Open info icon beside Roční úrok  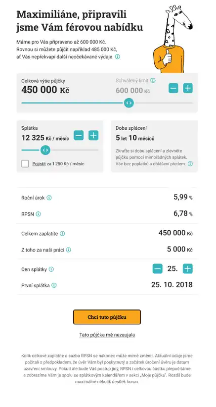[49, 198]
